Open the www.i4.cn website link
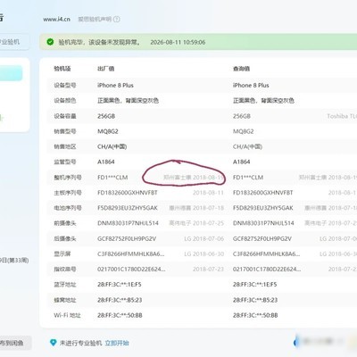357x357 pixels. coord(56,20)
